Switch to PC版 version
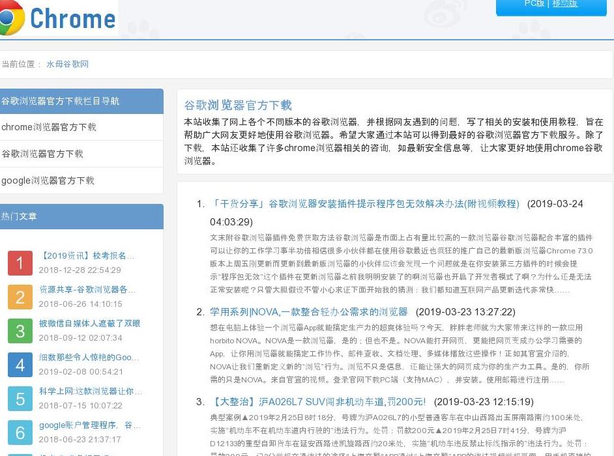 534,3
